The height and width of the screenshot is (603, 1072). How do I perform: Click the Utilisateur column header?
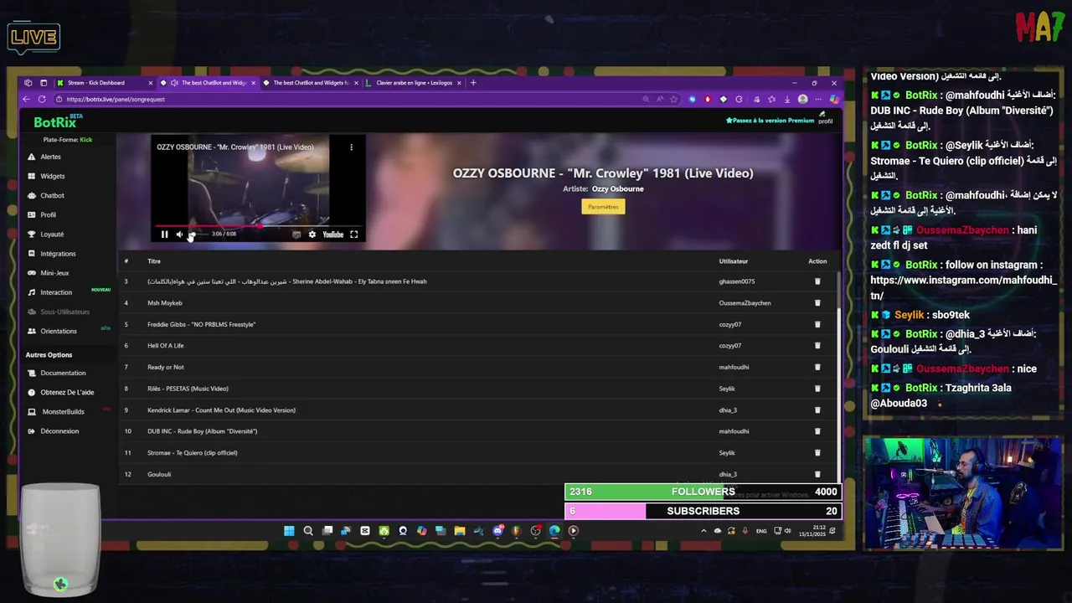pyautogui.click(x=734, y=261)
